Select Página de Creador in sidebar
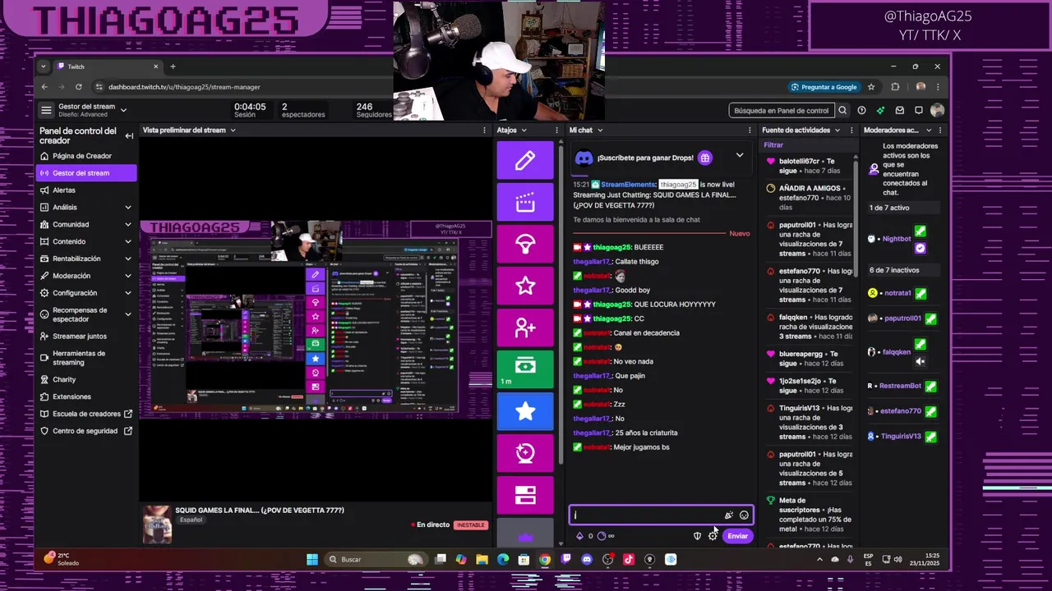Screen dimensions: 1052x591 86,156
